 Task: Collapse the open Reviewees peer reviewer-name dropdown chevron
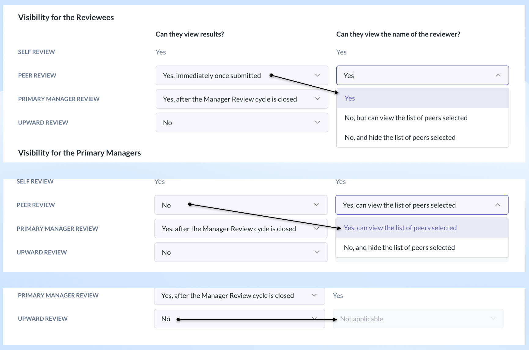coord(498,75)
